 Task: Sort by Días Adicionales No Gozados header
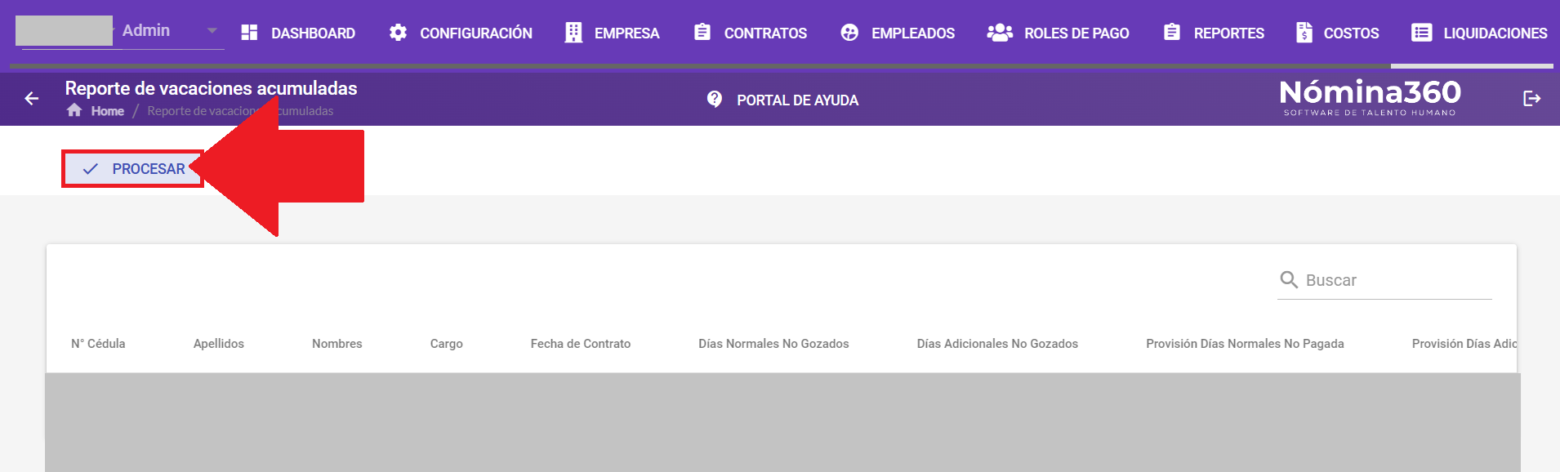[997, 344]
